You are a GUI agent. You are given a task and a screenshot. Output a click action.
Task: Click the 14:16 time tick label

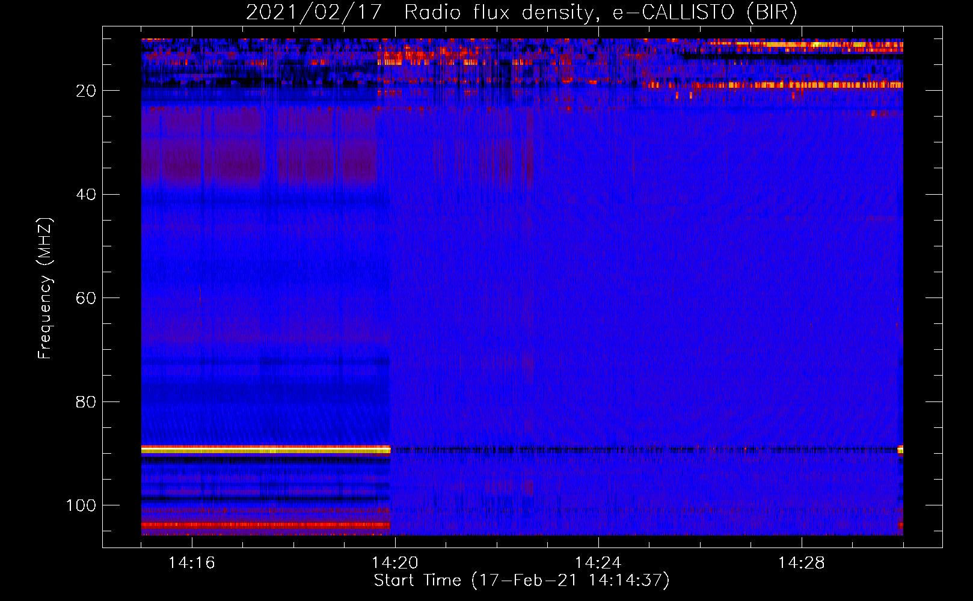click(x=192, y=563)
